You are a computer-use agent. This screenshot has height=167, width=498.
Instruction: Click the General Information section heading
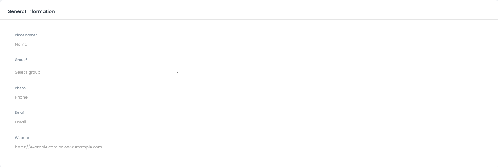click(31, 11)
